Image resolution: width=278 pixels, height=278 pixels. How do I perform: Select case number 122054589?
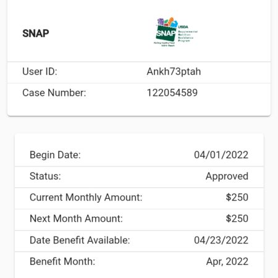coord(172,93)
